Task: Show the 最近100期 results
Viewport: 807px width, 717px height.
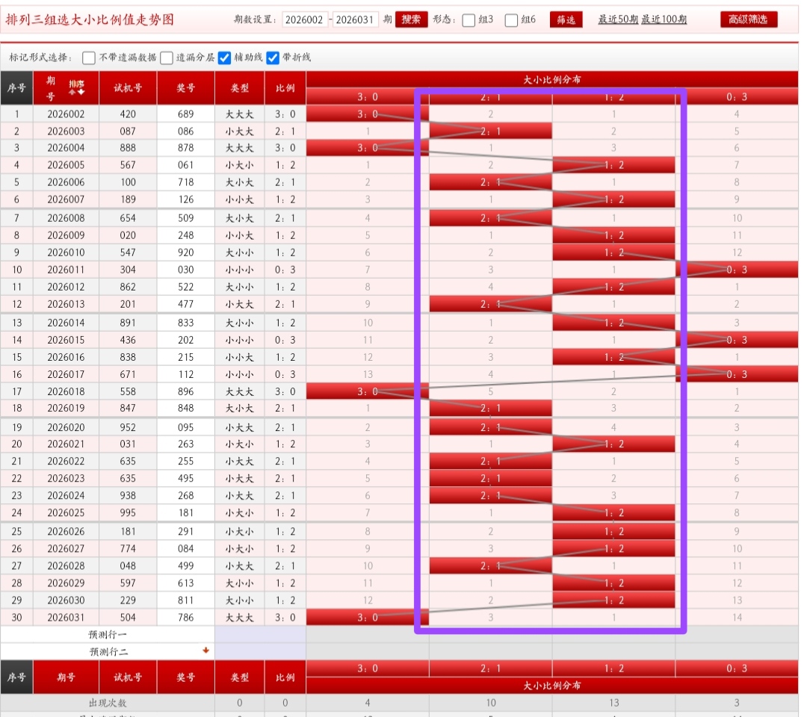Action: click(x=664, y=19)
